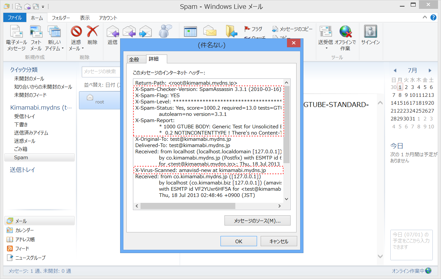Click the フォト メール icon
This screenshot has height=279, width=441.
pos(36,38)
